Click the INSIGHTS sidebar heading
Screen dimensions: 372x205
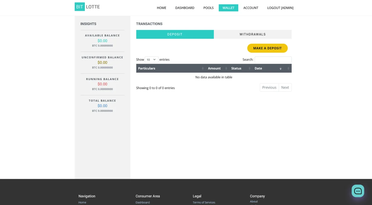point(88,24)
